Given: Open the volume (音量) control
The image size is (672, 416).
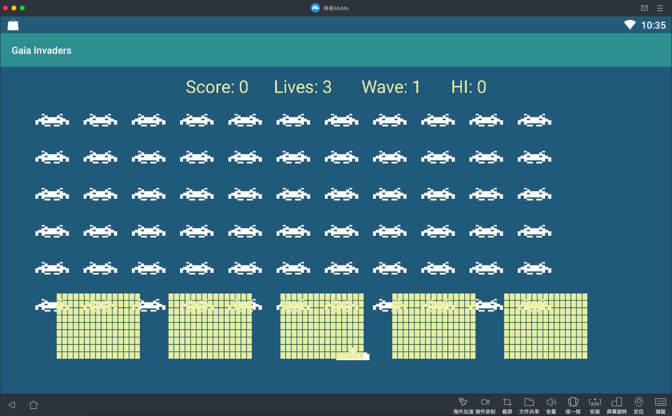Looking at the screenshot, I should [x=551, y=405].
